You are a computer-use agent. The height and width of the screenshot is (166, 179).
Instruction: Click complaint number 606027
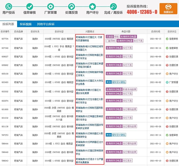(5, 57)
